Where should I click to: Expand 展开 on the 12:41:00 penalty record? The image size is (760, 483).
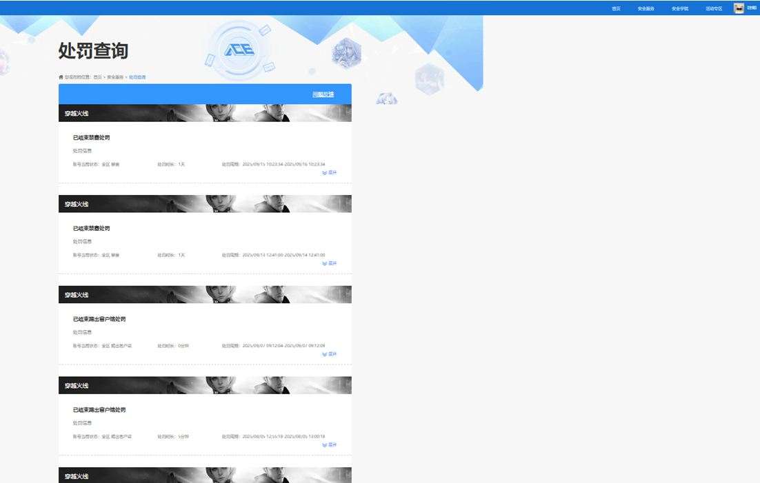click(x=330, y=263)
